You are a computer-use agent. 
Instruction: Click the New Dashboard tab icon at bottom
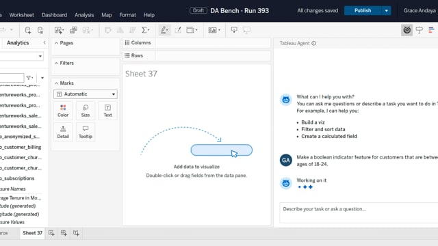tap(64, 233)
